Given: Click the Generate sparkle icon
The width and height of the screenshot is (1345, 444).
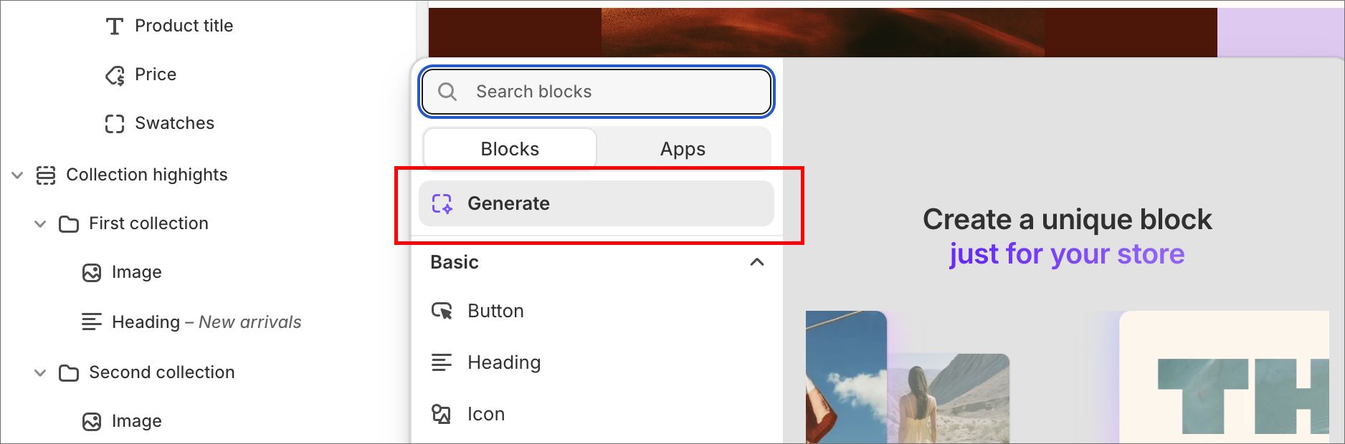Looking at the screenshot, I should point(442,204).
